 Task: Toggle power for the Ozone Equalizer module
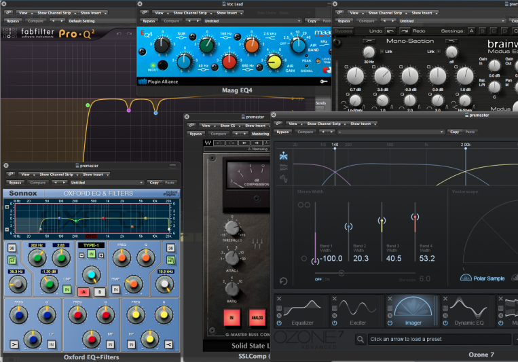click(x=279, y=323)
